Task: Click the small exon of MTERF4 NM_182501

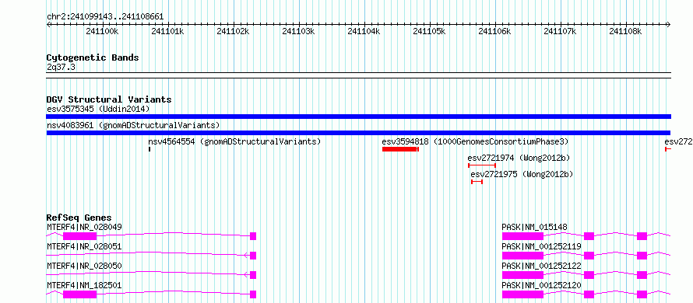Action: (253, 294)
